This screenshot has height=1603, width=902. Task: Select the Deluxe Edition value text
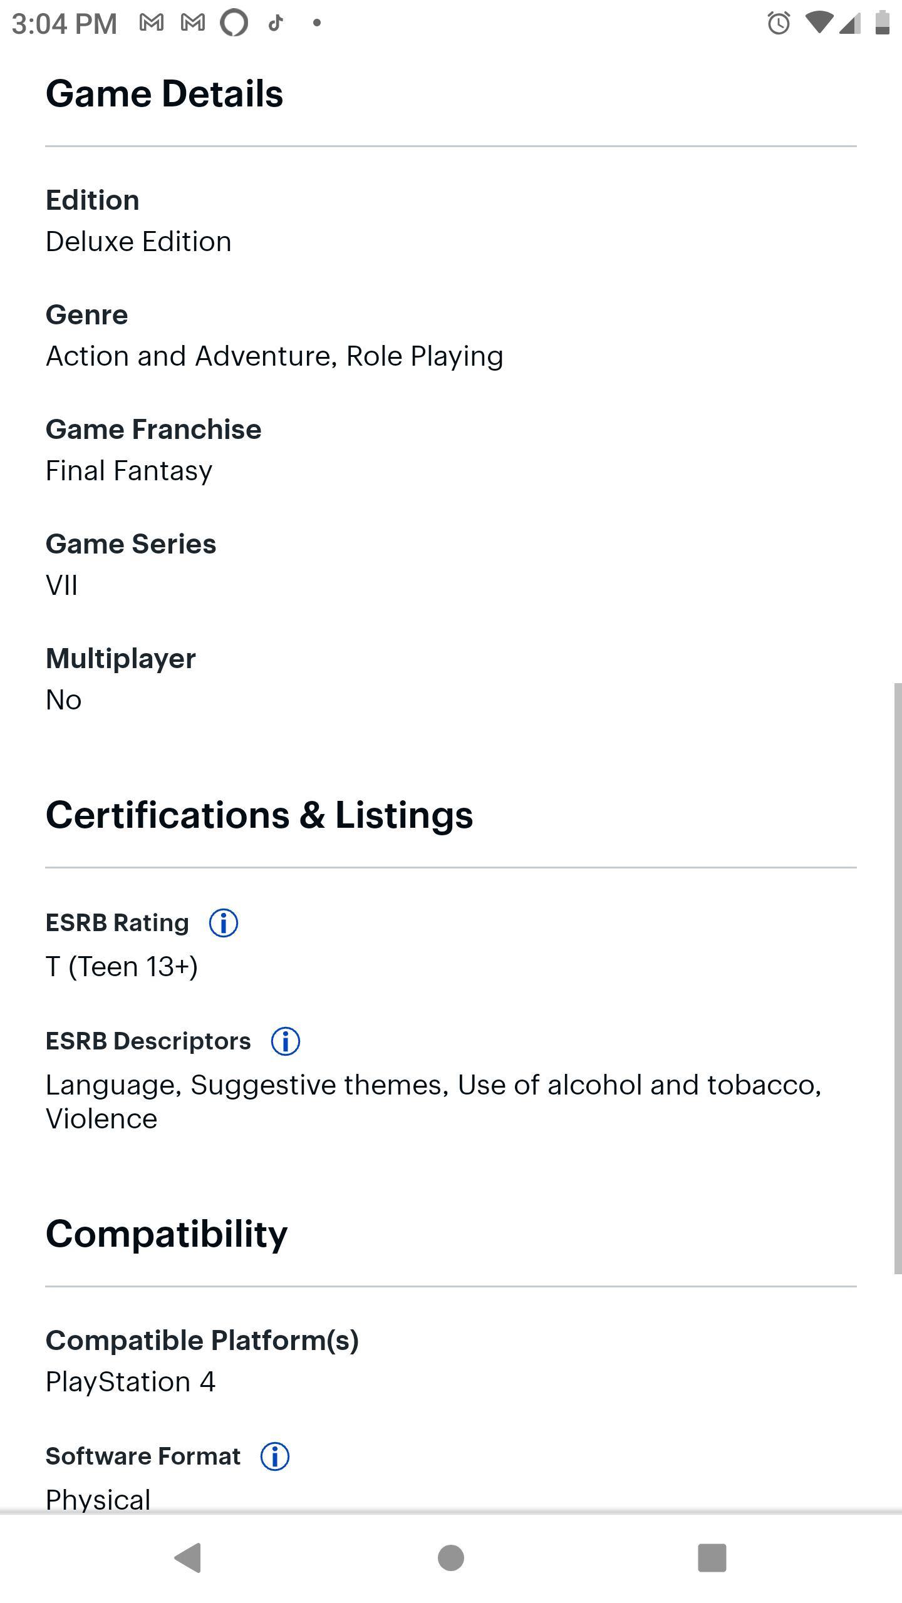pos(138,242)
